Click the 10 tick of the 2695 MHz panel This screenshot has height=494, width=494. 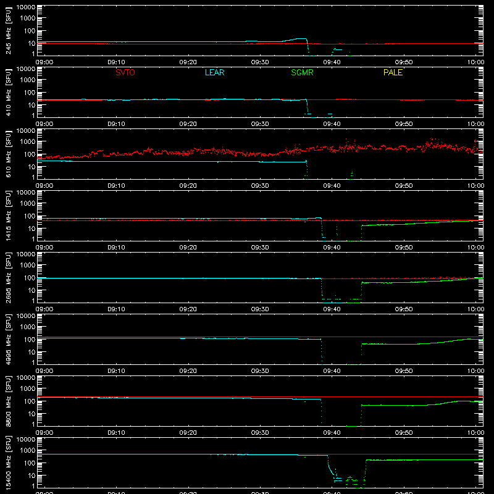[31, 290]
